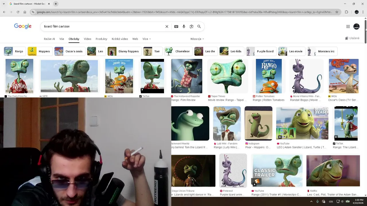Open the Google account avatar
Screen dimensions: 367x206
(356, 26)
